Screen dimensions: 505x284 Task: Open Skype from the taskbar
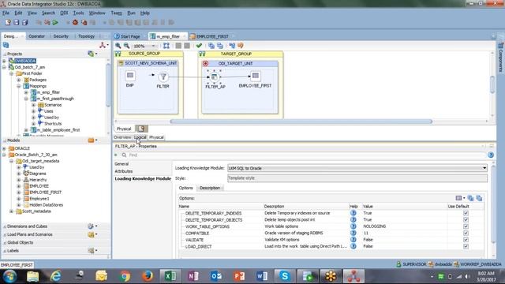[x=284, y=276]
